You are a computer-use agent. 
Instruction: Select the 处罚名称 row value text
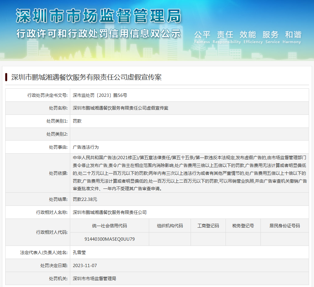(x=120, y=108)
